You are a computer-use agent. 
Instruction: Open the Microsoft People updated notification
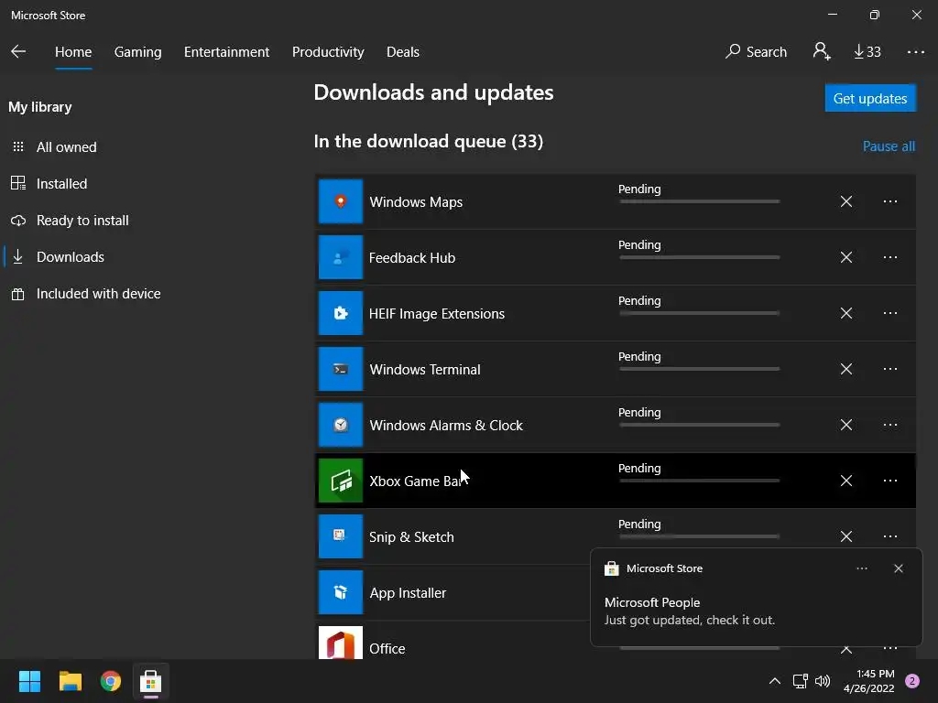tap(756, 598)
